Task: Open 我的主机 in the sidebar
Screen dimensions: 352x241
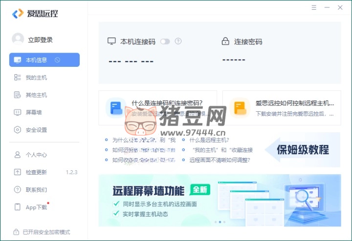Action: click(36, 78)
